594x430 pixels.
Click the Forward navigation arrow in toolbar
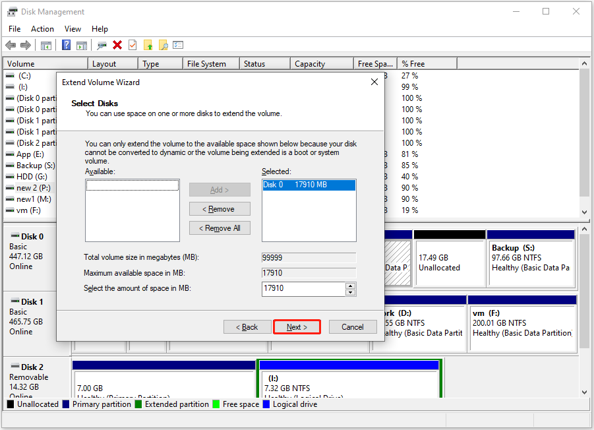click(x=26, y=45)
